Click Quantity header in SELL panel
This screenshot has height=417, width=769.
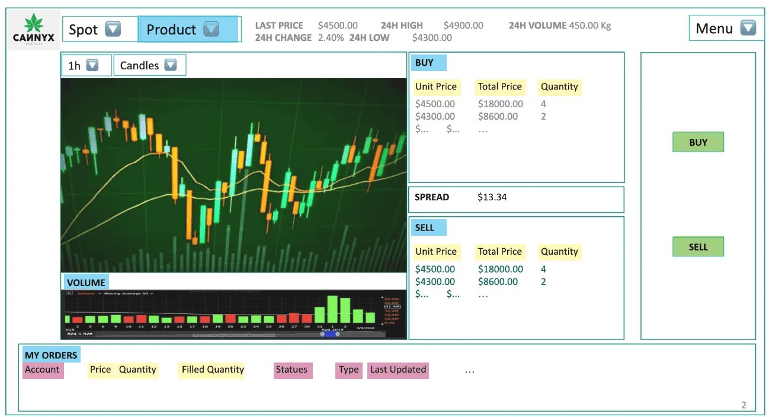tap(559, 252)
